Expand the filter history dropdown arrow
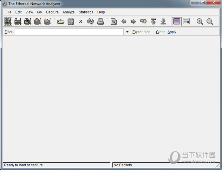 [127, 32]
